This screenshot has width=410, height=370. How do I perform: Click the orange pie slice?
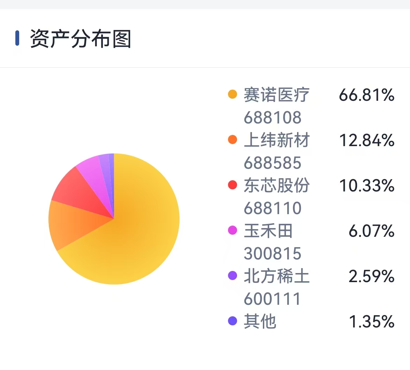pyautogui.click(x=70, y=222)
